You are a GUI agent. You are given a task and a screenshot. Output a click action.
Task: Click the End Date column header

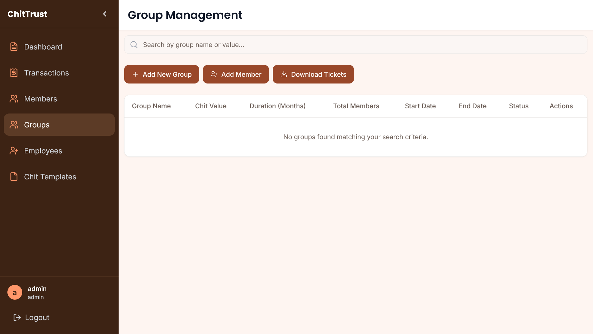(473, 106)
